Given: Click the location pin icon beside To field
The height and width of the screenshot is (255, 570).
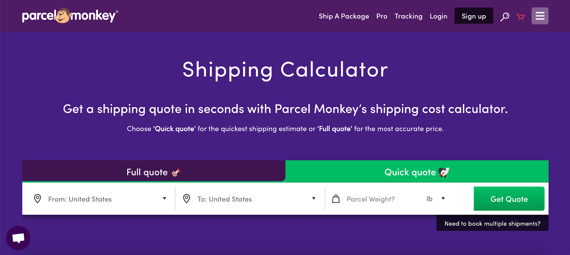Looking at the screenshot, I should click(187, 199).
